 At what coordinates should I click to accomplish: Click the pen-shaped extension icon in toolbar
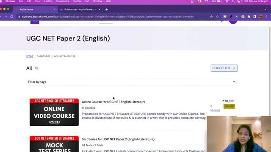[231, 17]
